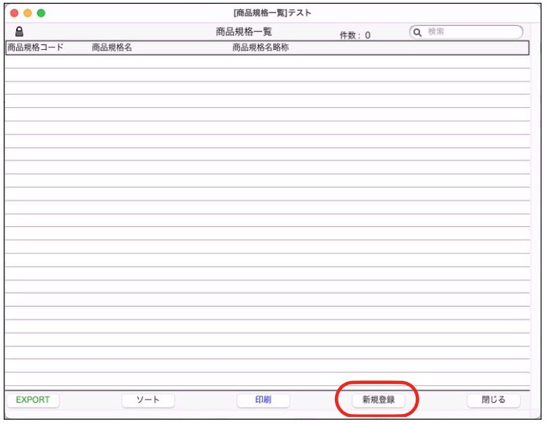The height and width of the screenshot is (425, 553).
Task: Focus the 検索 search input field
Action: pos(470,32)
